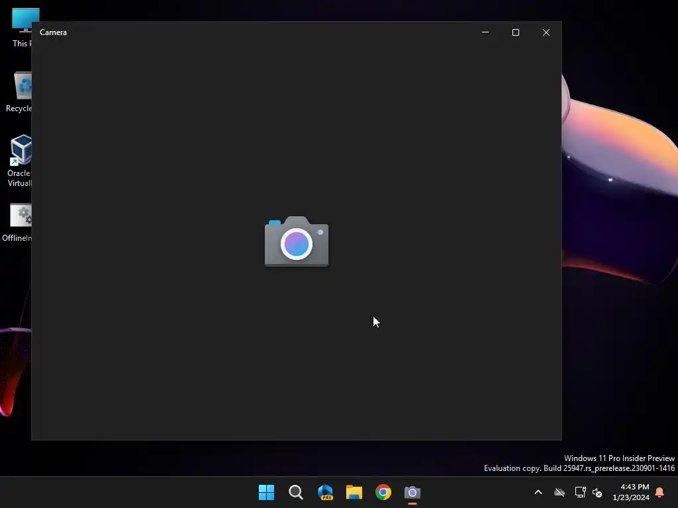Select the Oracle VirtualBox desktop shortcut
The width and height of the screenshot is (678, 508).
click(19, 161)
